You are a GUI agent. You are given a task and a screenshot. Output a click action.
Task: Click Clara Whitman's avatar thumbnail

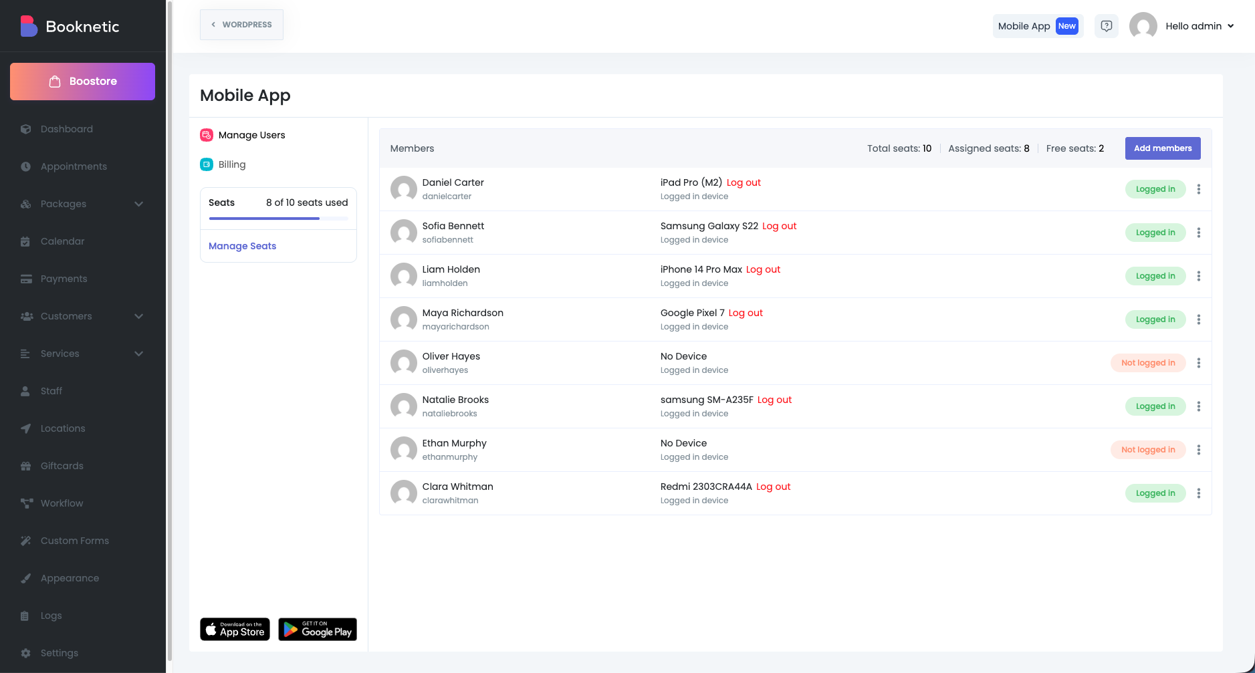pyautogui.click(x=404, y=493)
